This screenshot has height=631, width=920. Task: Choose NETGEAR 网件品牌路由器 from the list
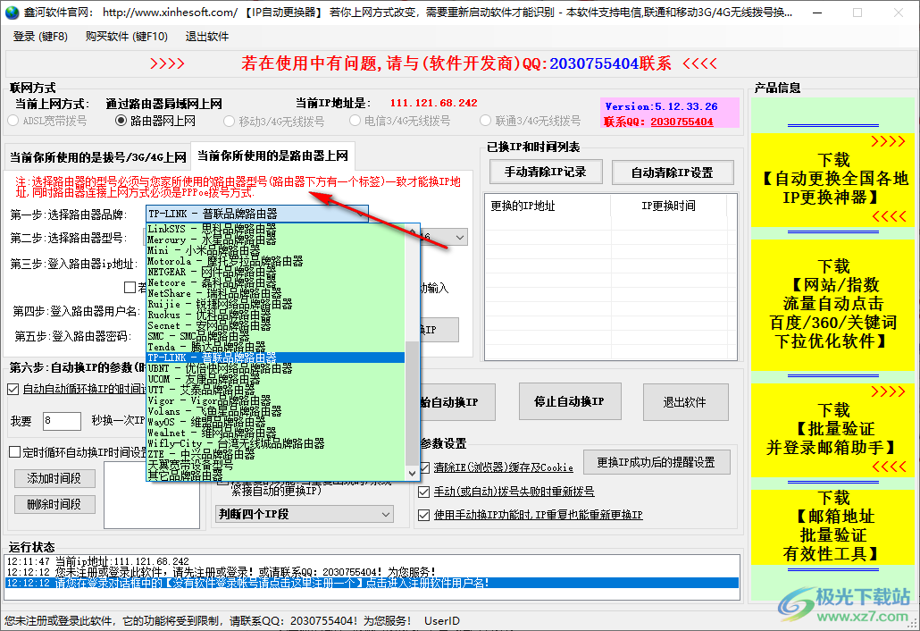pyautogui.click(x=275, y=272)
